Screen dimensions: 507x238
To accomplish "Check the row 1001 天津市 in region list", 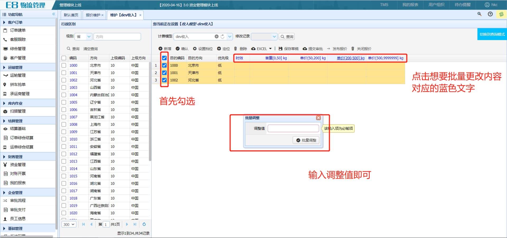I will click(64, 73).
